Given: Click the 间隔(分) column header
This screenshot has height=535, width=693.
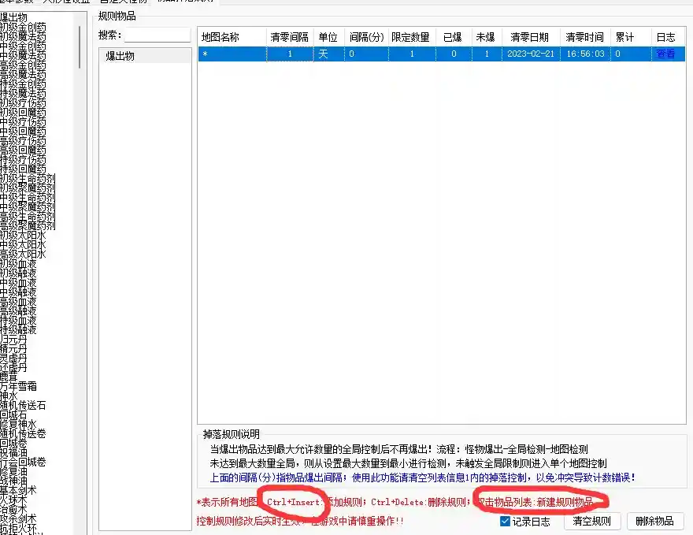Looking at the screenshot, I should click(x=366, y=37).
